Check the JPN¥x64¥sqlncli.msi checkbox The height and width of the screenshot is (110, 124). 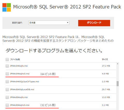pyautogui.click(x=7, y=74)
